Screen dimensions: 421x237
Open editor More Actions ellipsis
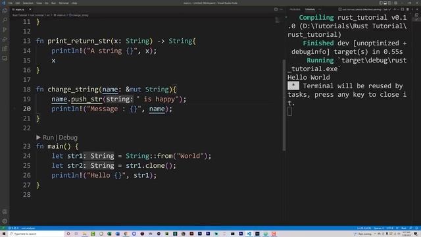tap(281, 9)
